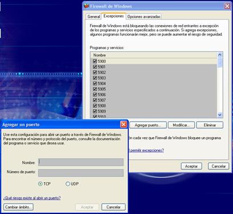
Task: Click the list scroll up arrow
Action: [x=220, y=55]
